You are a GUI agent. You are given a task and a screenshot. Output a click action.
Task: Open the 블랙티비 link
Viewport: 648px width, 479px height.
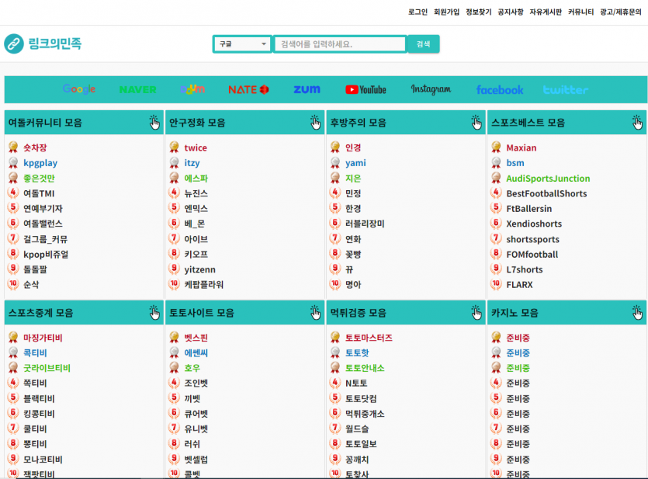click(39, 398)
